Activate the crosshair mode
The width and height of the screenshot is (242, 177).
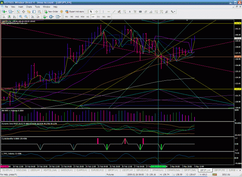[x=97, y=12]
